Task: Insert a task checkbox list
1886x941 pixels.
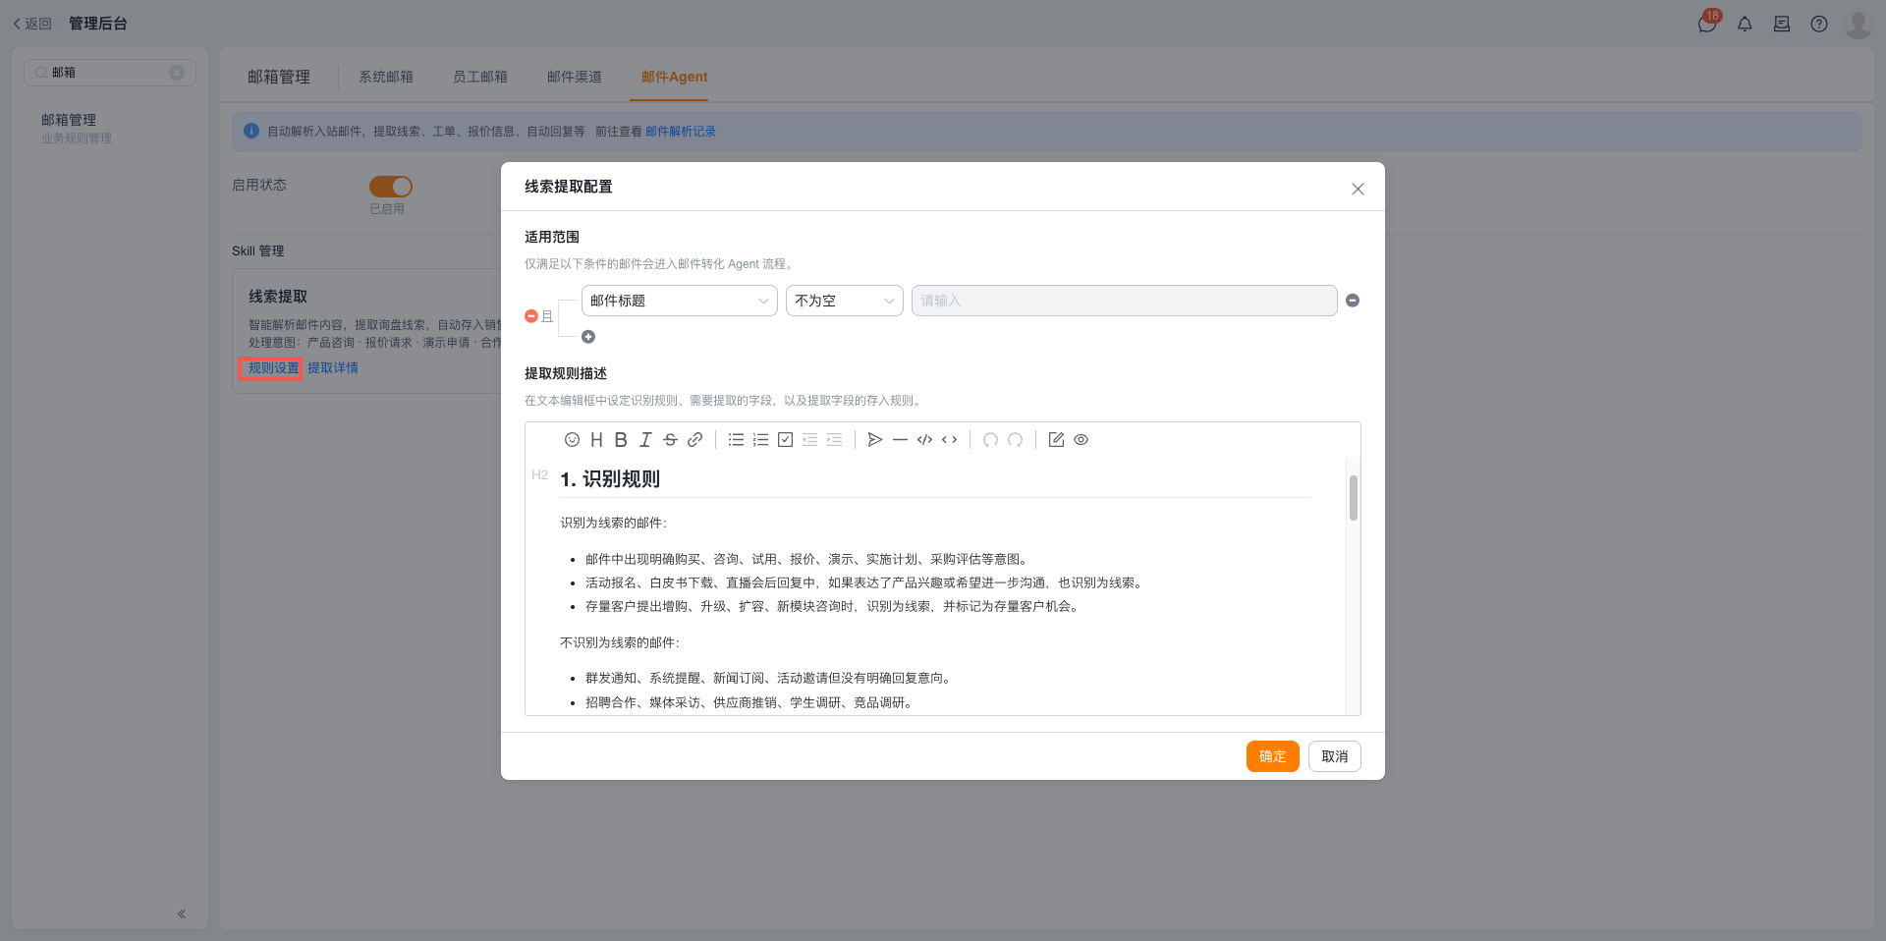Action: [785, 440]
